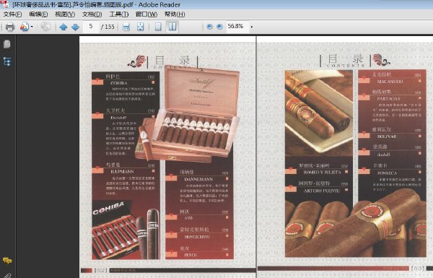This screenshot has width=433, height=278.
Task: Click the ARTURO FUENTE entry
Action: [322, 191]
